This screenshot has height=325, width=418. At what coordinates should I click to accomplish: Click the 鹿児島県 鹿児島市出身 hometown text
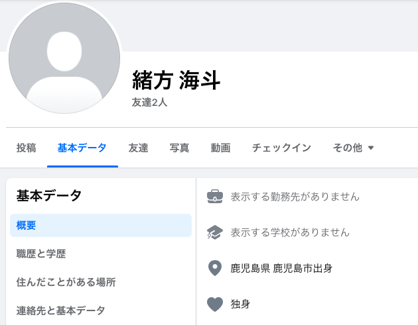[x=281, y=268]
